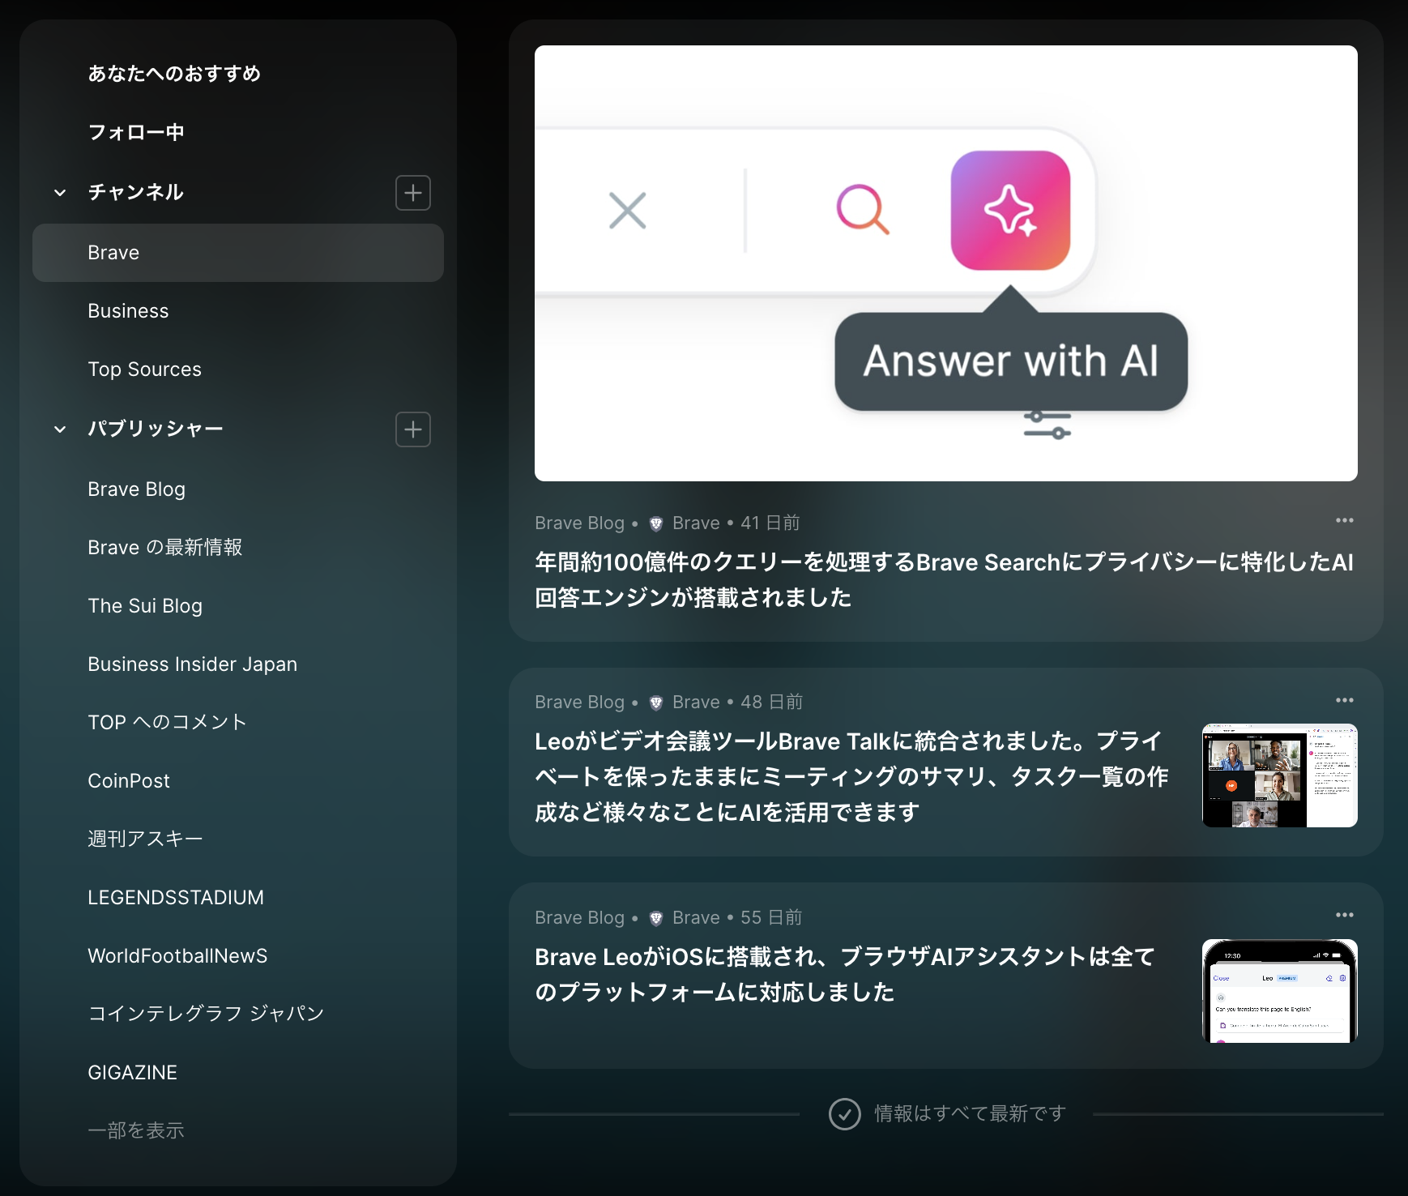Open CoinPost publisher
Image resolution: width=1408 pixels, height=1196 pixels.
coord(238,781)
